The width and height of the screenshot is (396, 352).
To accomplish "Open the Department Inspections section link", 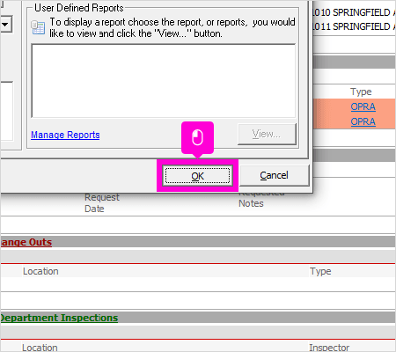I will point(59,318).
